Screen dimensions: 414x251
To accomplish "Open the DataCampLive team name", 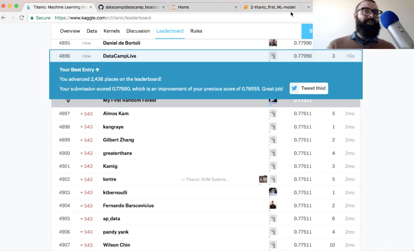I will (x=120, y=56).
